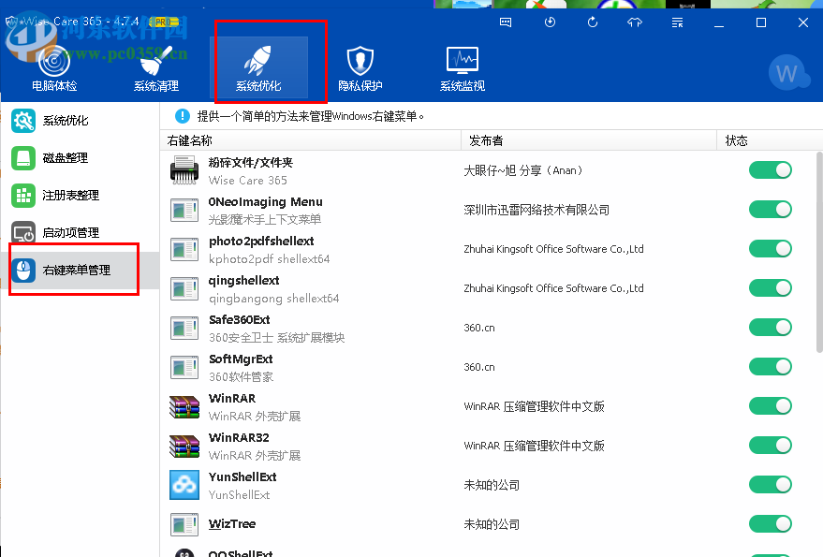Screen dimensions: 823x557
Task: Click the Safe360Ext row icon
Action: (x=184, y=328)
